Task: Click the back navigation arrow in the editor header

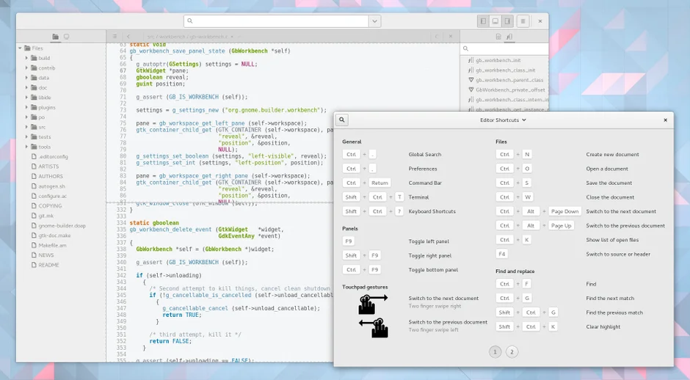Action: click(129, 36)
